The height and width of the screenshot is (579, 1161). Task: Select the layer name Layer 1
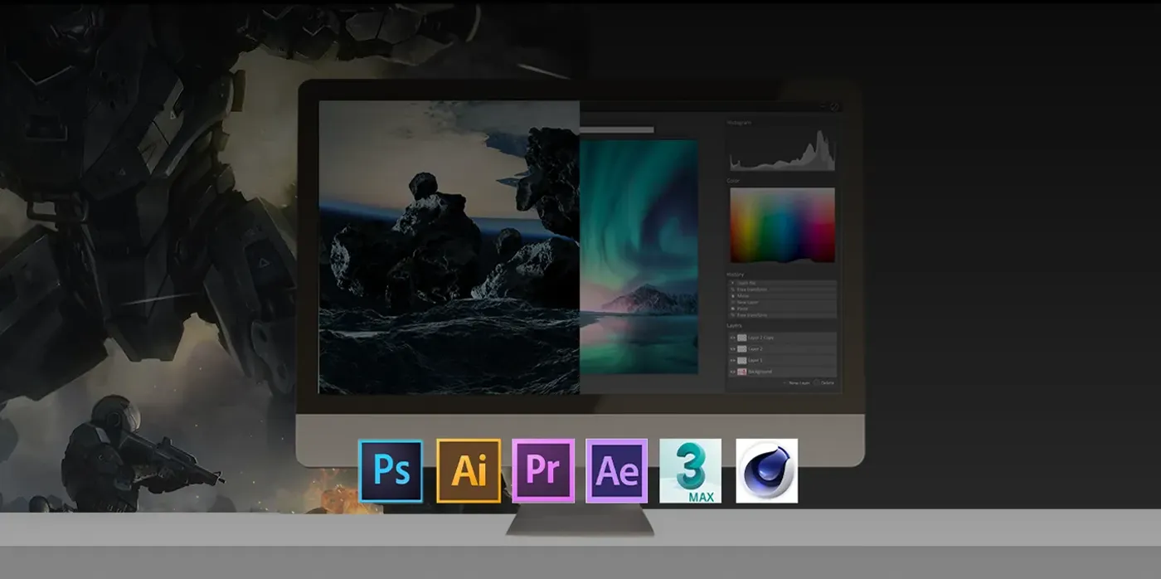pos(755,360)
